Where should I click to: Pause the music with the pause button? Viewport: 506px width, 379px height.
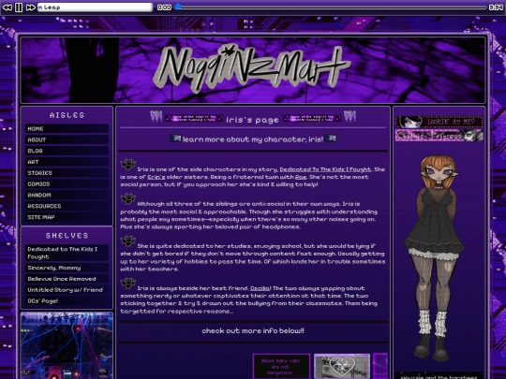[19, 7]
